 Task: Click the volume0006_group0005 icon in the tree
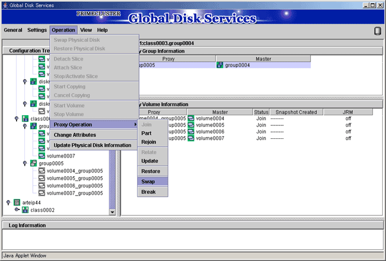pyautogui.click(x=42, y=185)
